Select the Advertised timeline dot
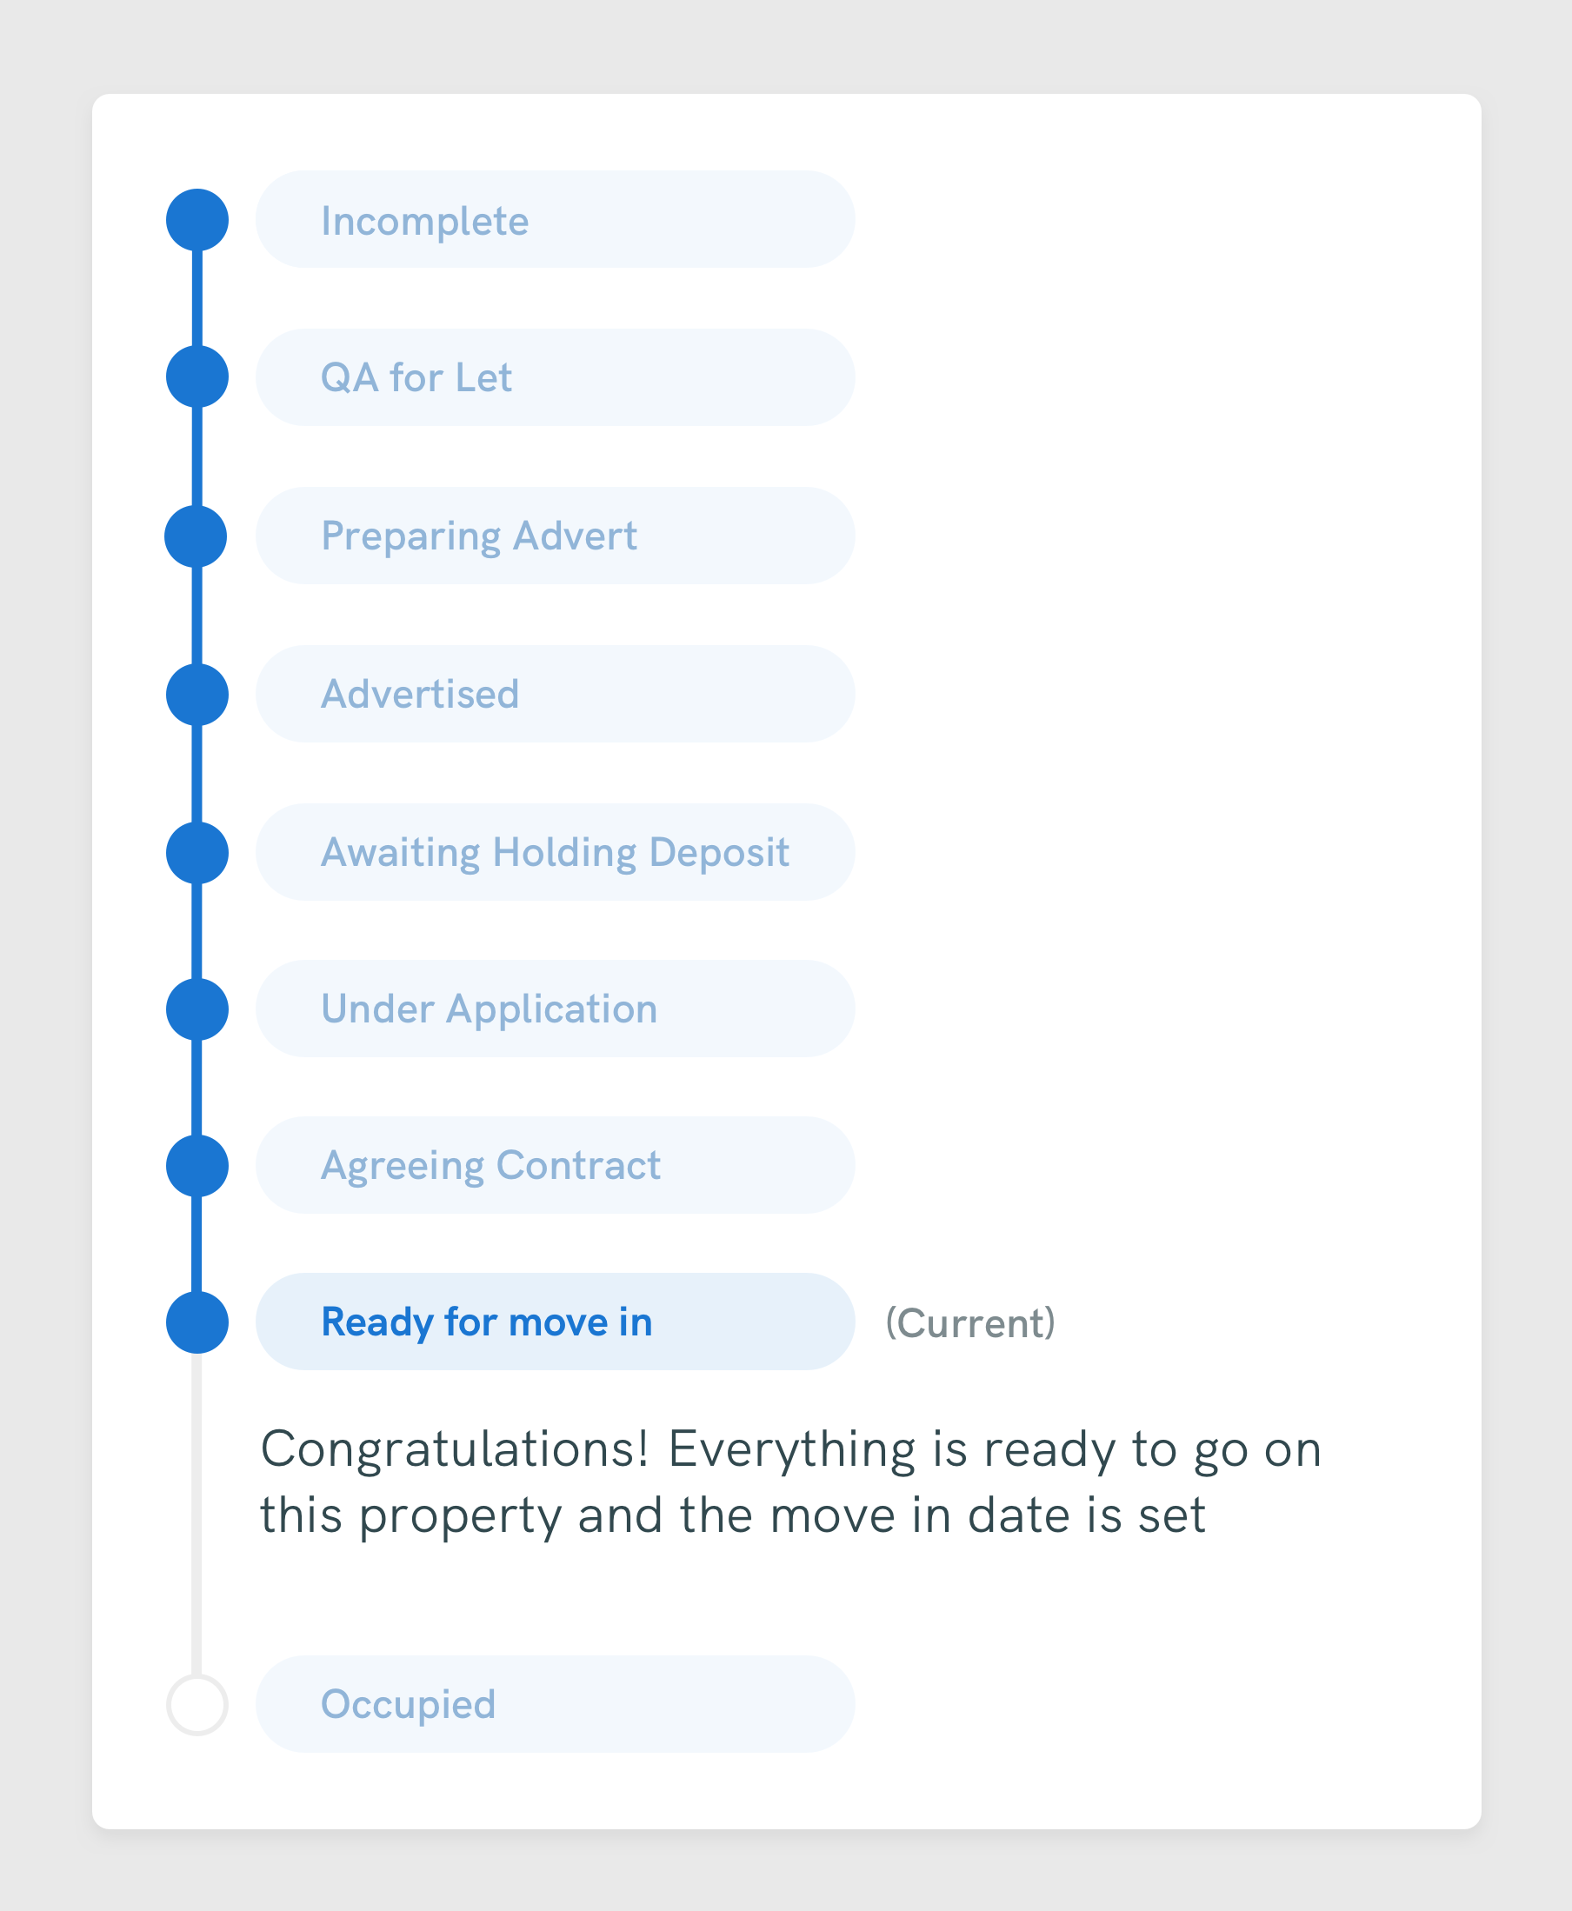Screen dimensions: 1572x1911 (x=196, y=695)
